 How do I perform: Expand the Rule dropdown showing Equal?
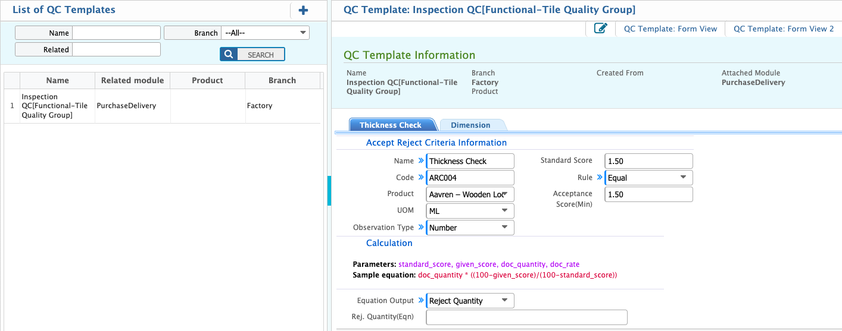648,178
